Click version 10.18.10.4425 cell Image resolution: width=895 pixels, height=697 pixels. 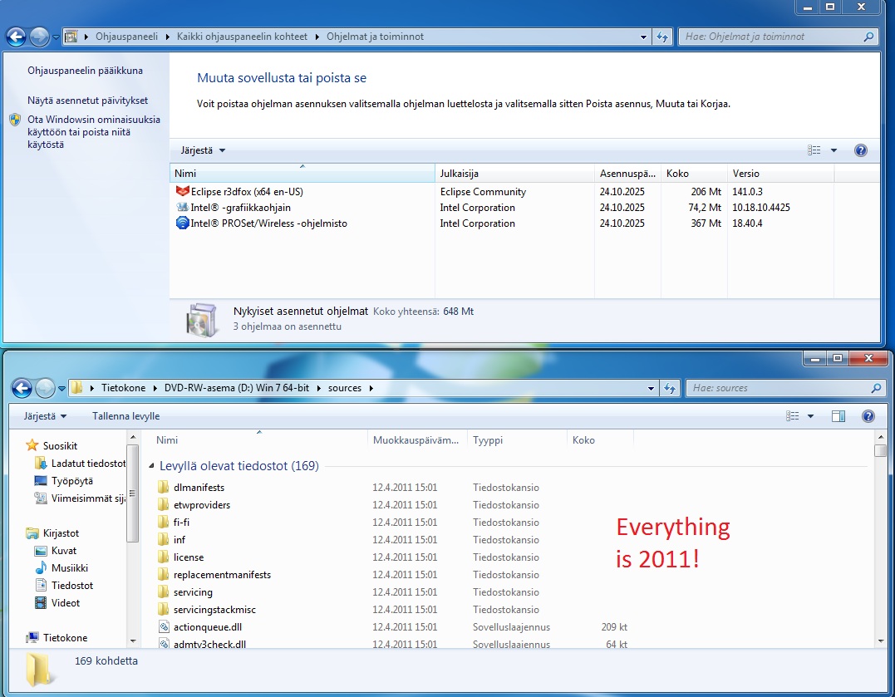761,208
